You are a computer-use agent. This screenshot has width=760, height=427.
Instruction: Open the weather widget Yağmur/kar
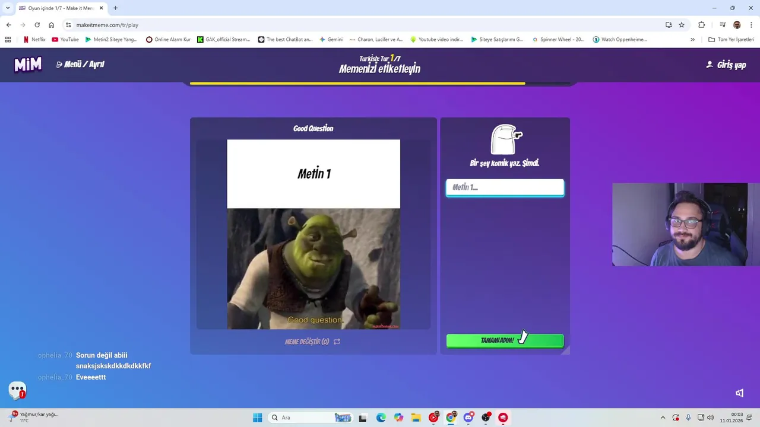pyautogui.click(x=33, y=418)
